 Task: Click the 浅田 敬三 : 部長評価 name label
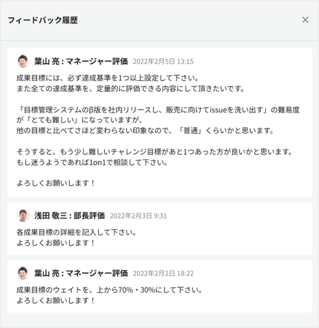coord(70,215)
